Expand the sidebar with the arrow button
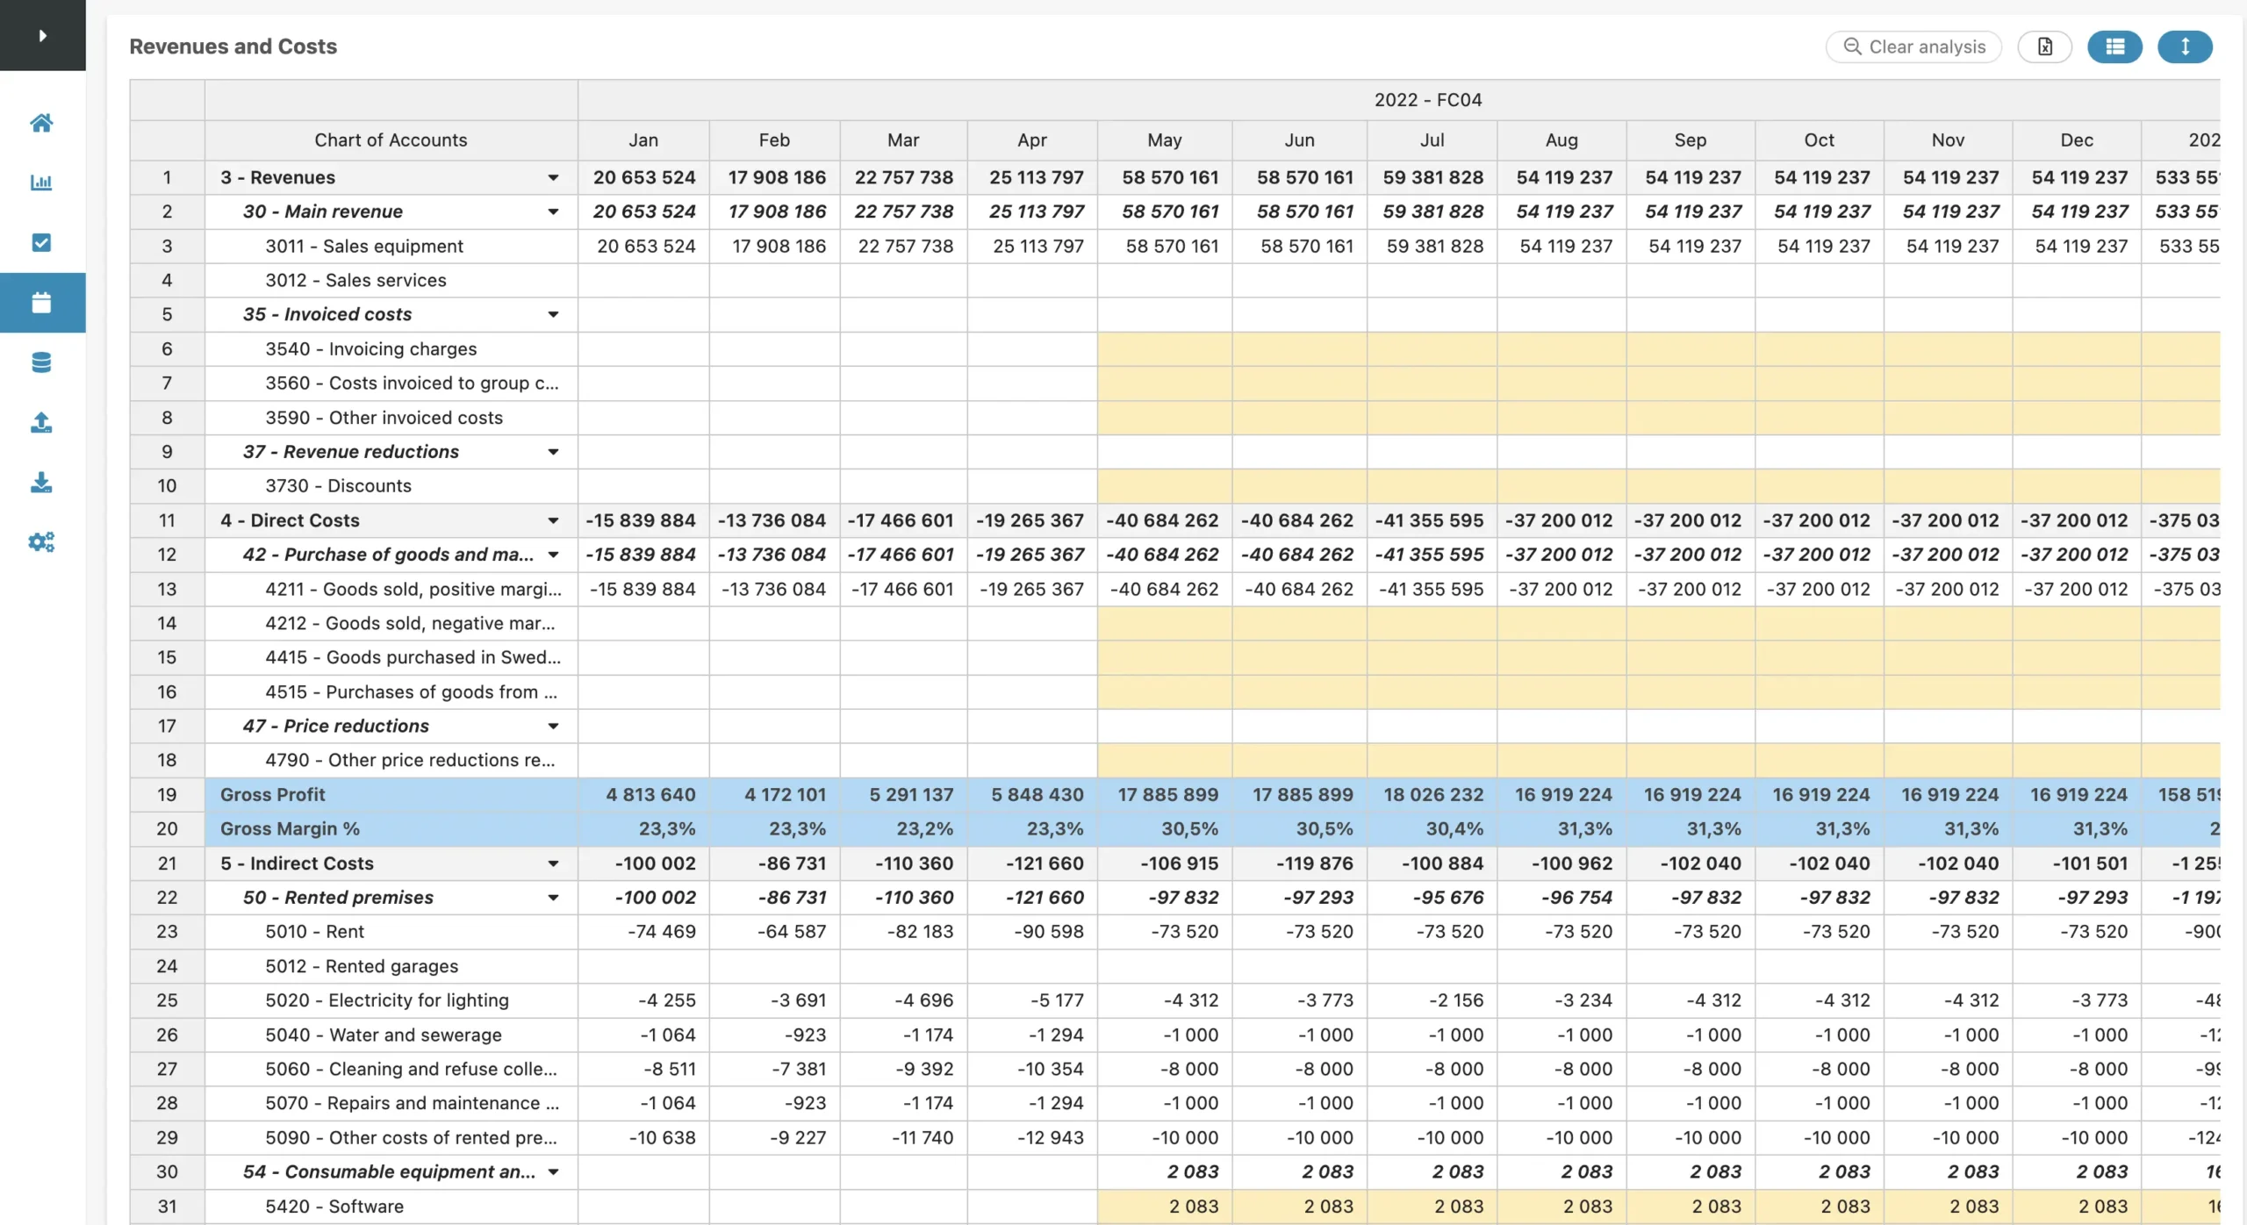Viewport: 2247px width, 1225px height. 42,35
